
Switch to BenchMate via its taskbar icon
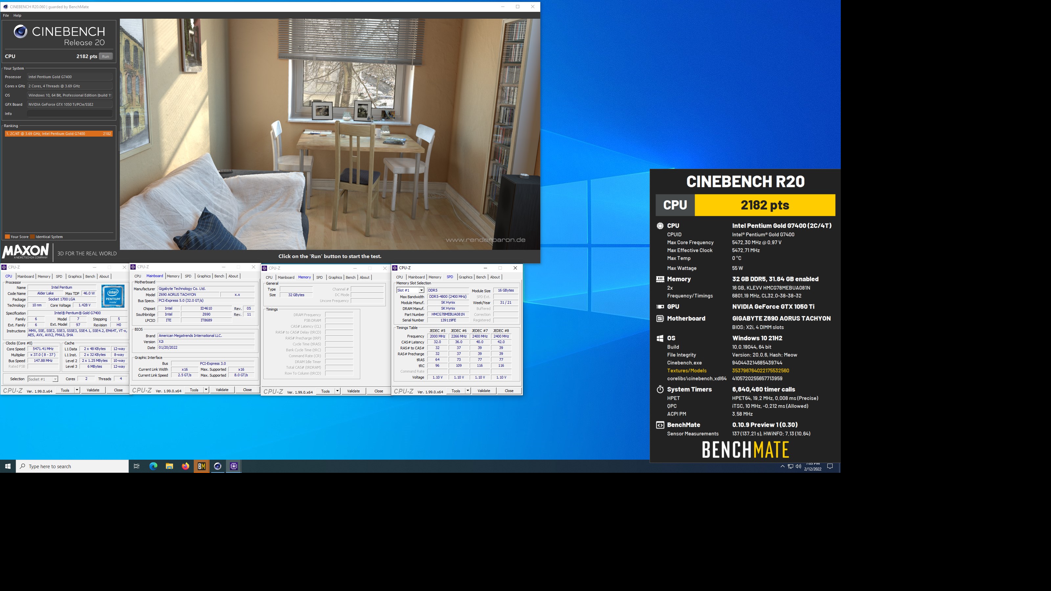point(202,466)
